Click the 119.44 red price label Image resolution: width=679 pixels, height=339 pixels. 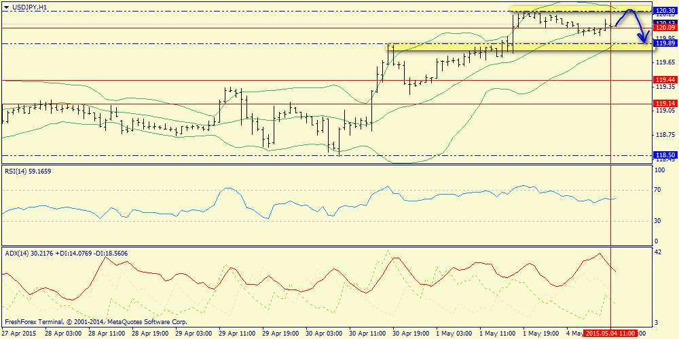click(666, 80)
